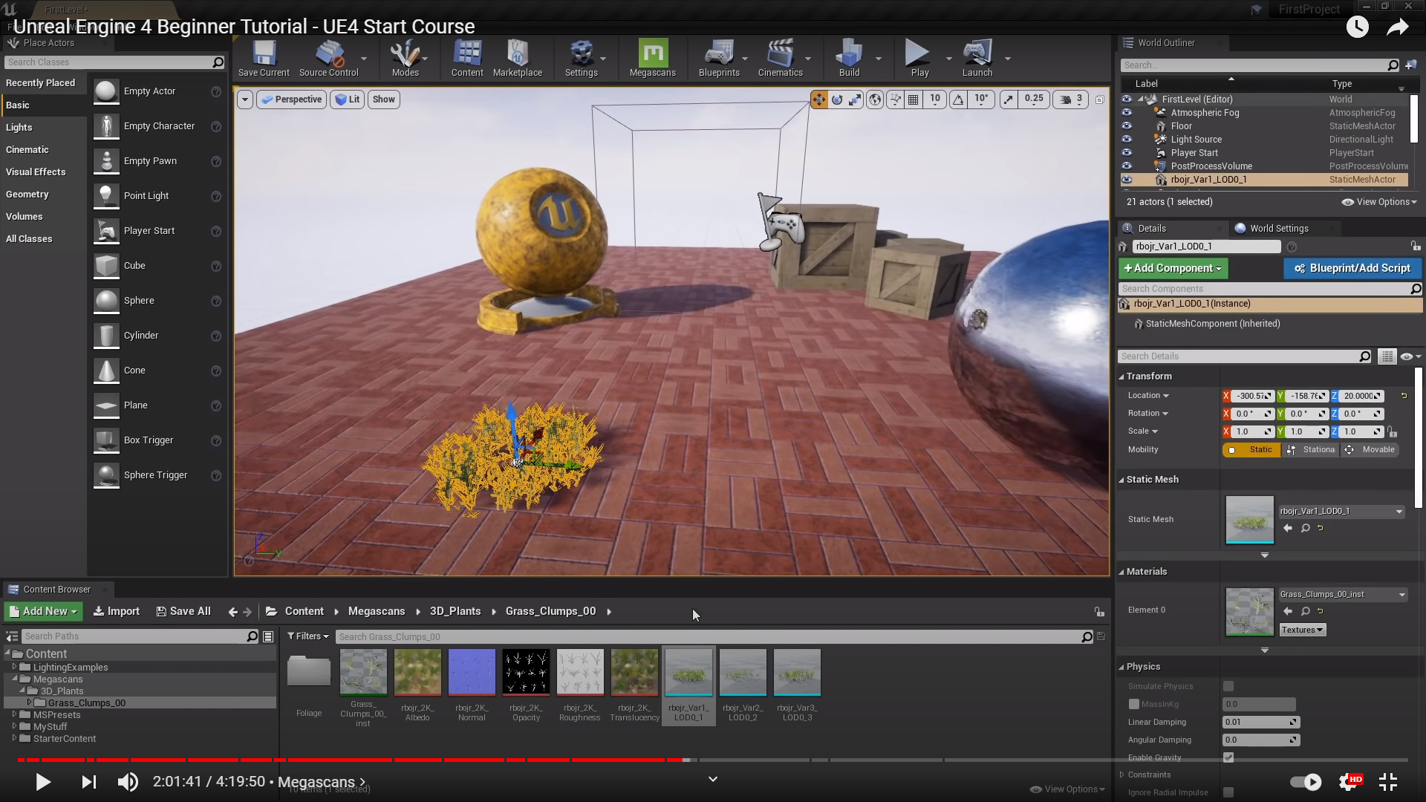This screenshot has height=802, width=1426.
Task: Click the Add Component button
Action: pyautogui.click(x=1173, y=268)
